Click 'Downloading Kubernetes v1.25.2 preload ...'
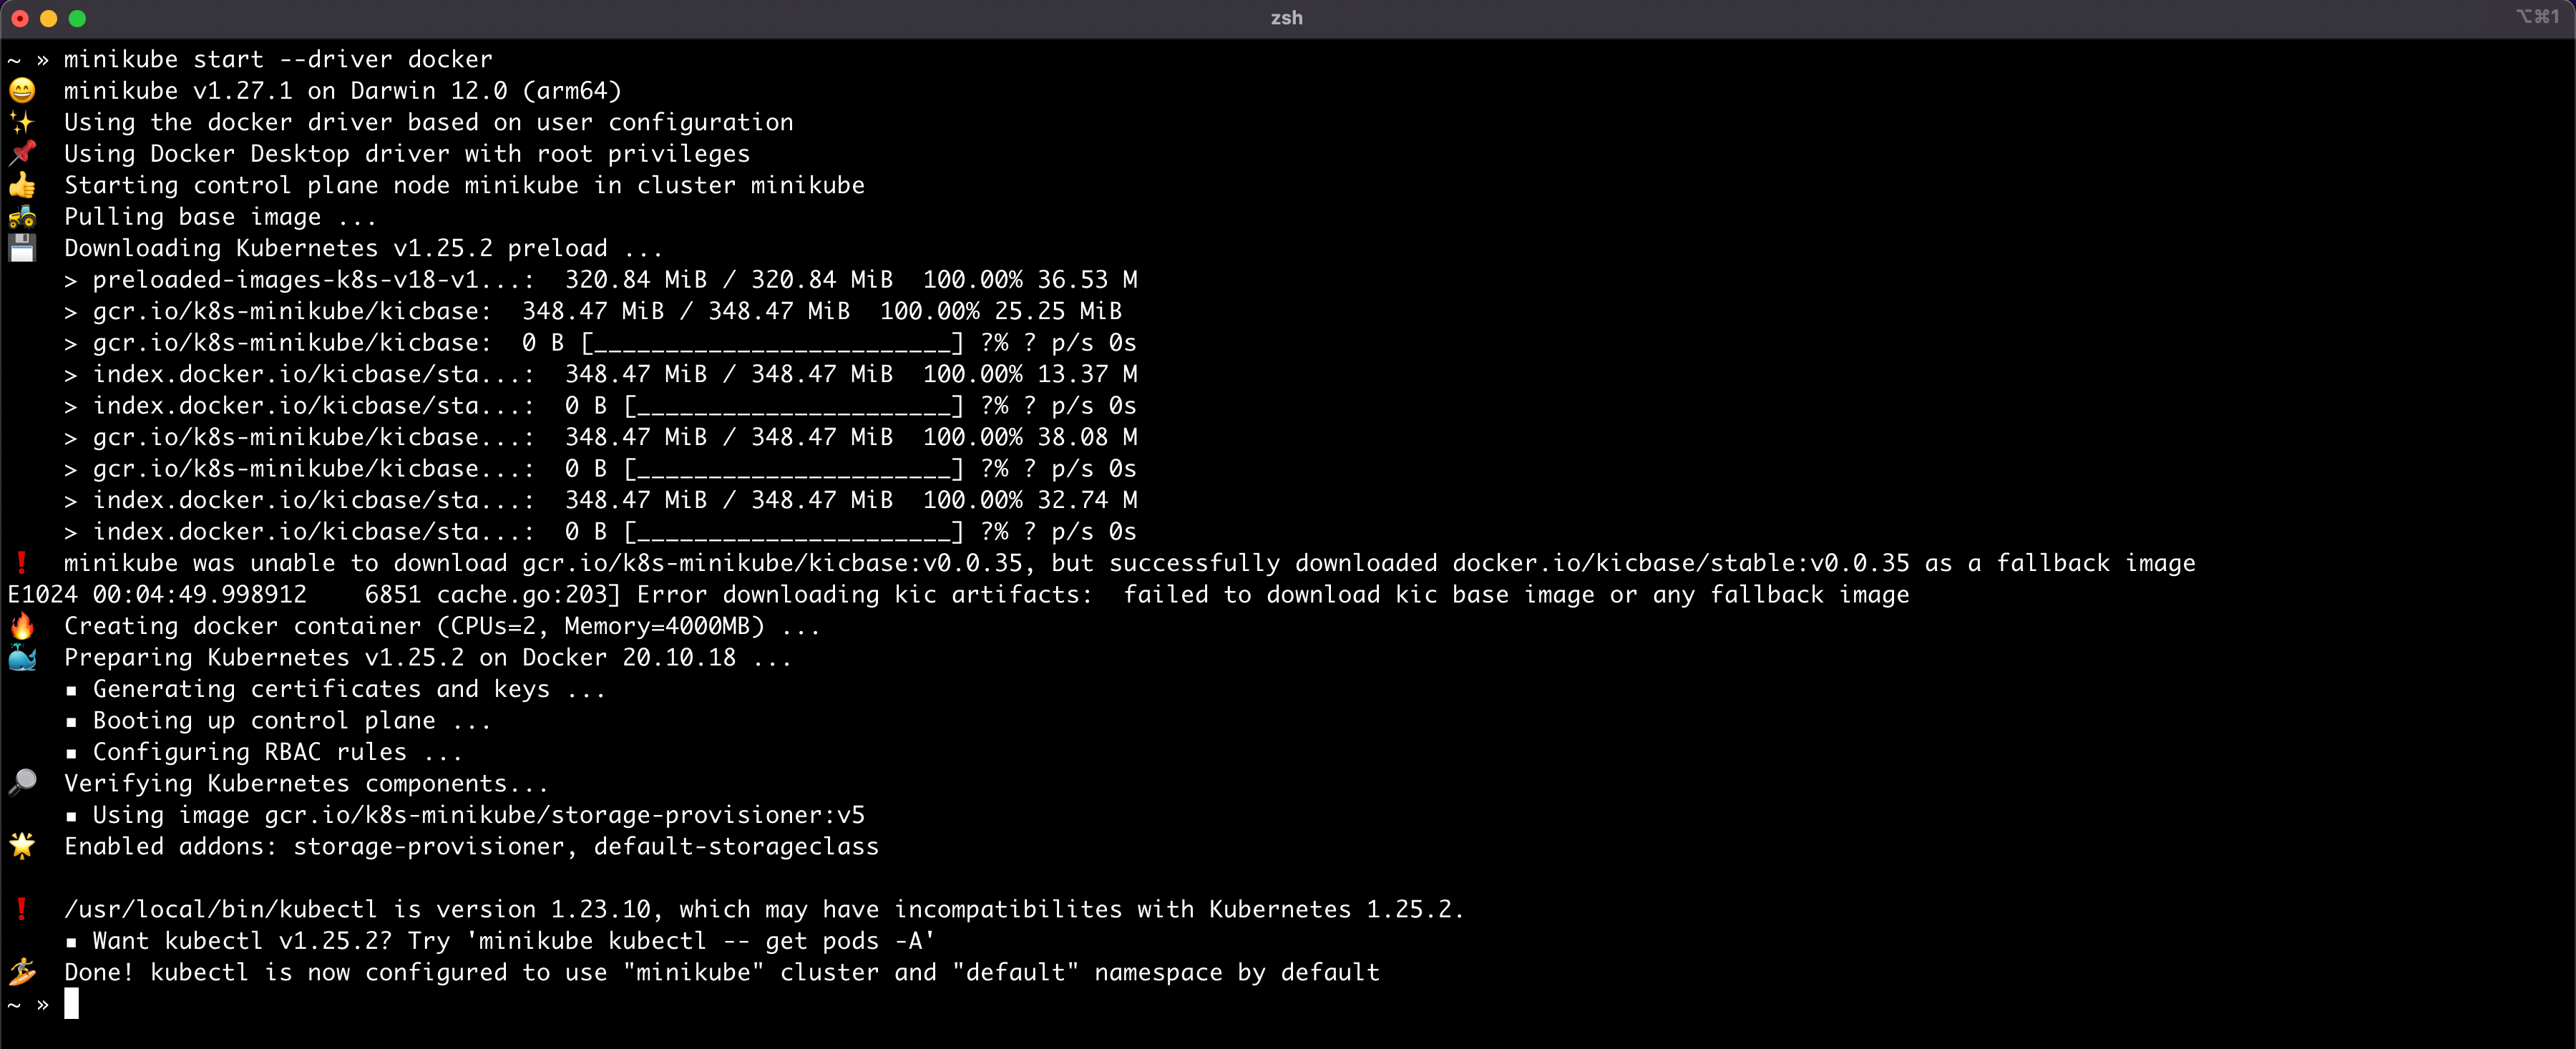The width and height of the screenshot is (2576, 1049). pos(364,249)
